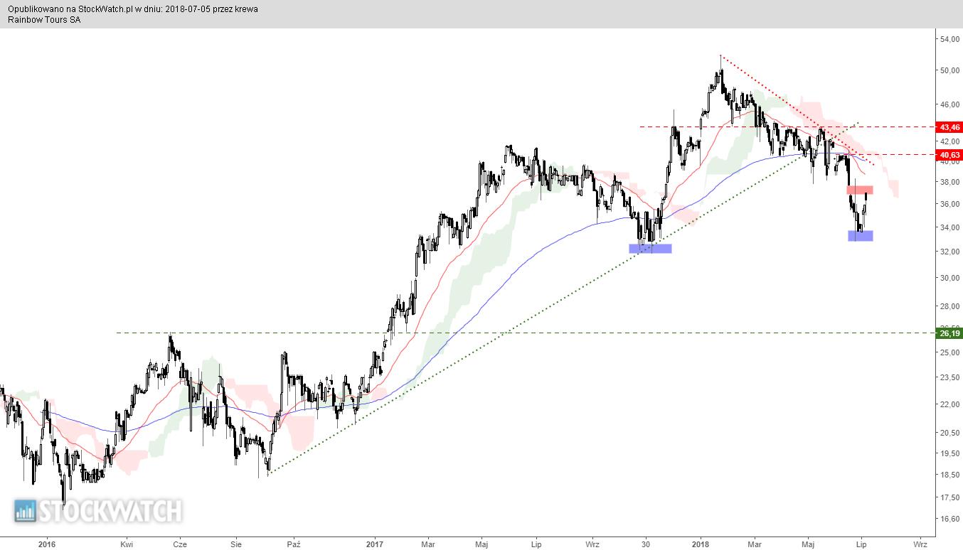Click the 17,50 price axis label

coord(950,498)
